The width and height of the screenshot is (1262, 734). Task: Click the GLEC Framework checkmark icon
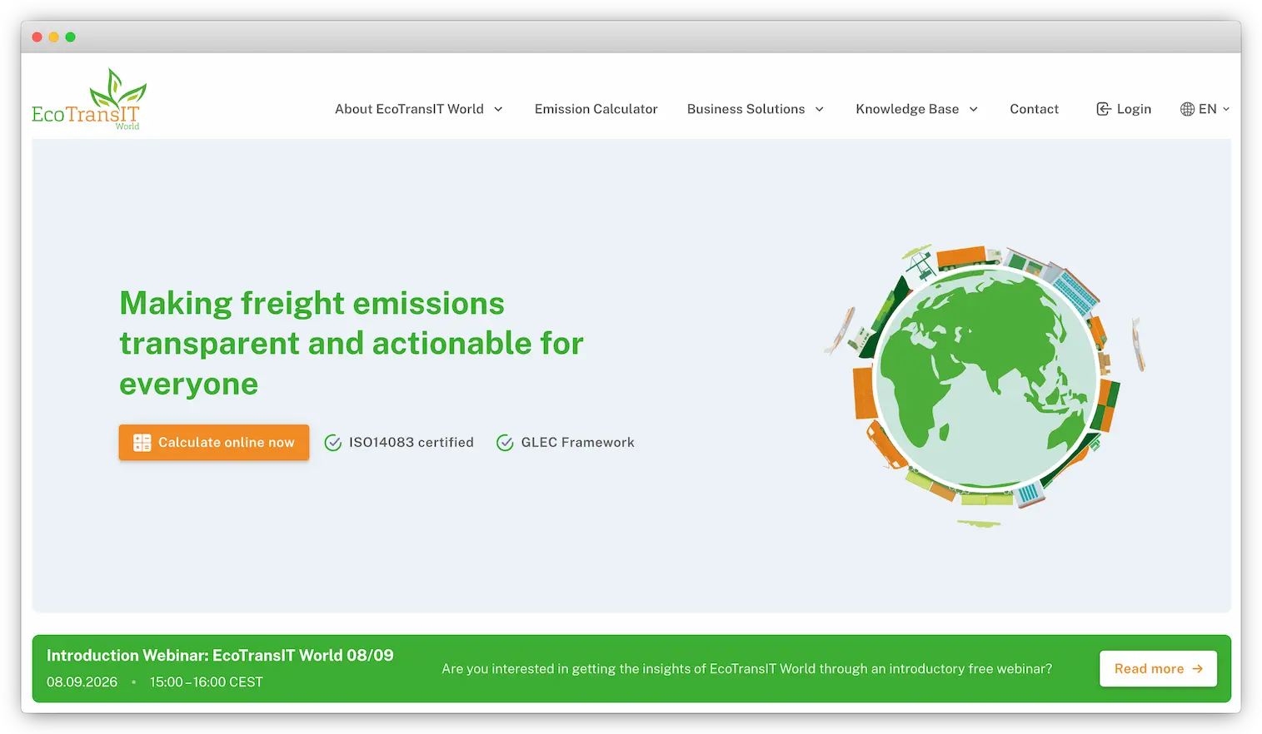point(505,443)
